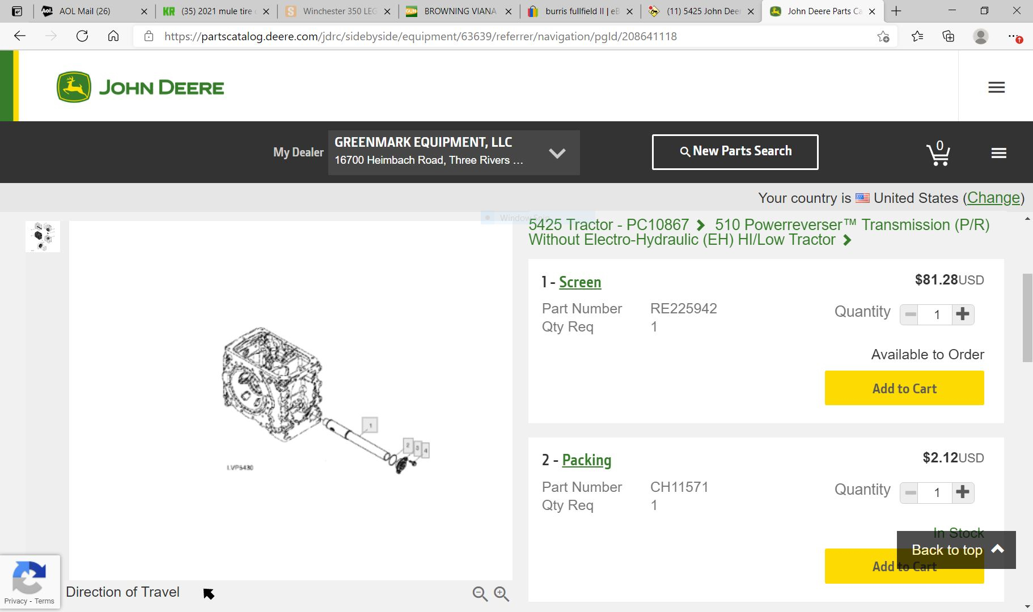
Task: Click the reCAPTCHA Privacy link
Action: (x=15, y=601)
